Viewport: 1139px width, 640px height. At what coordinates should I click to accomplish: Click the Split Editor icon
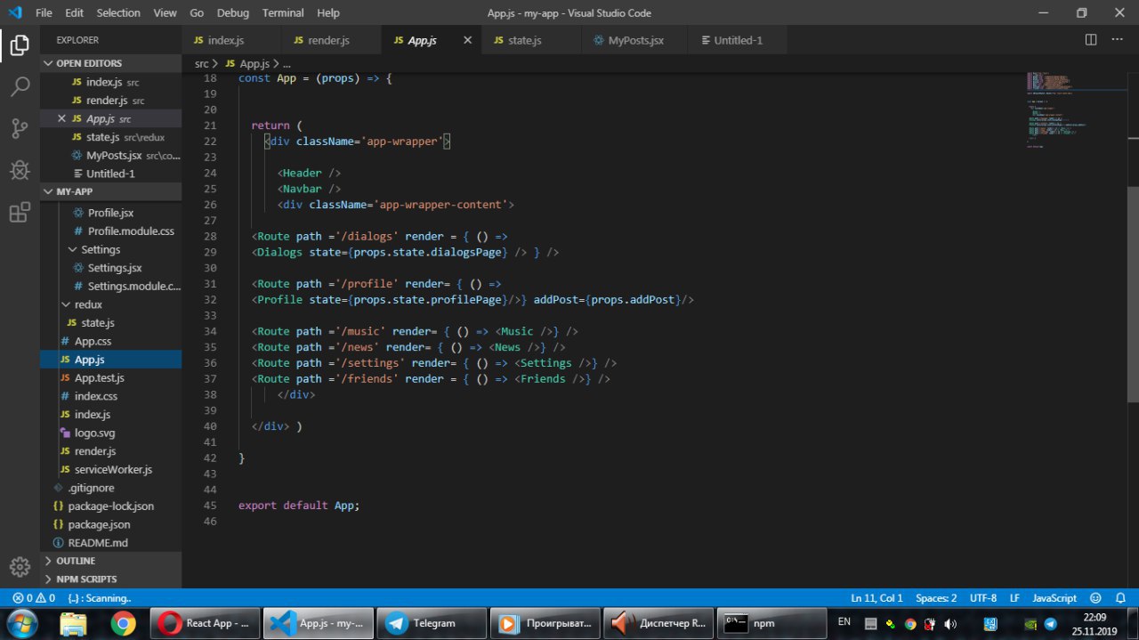pyautogui.click(x=1091, y=40)
